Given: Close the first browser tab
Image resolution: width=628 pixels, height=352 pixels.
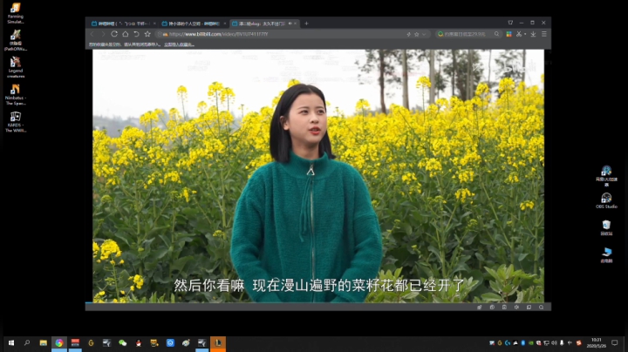Looking at the screenshot, I should (155, 24).
